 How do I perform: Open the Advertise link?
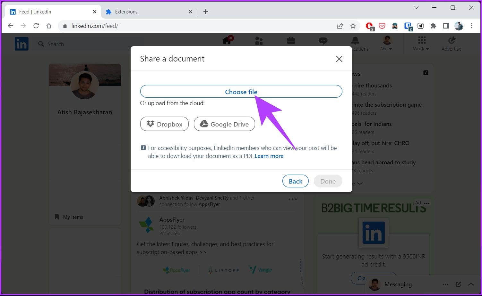click(x=451, y=44)
